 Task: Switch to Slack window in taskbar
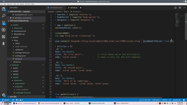pyautogui.click(x=122, y=103)
